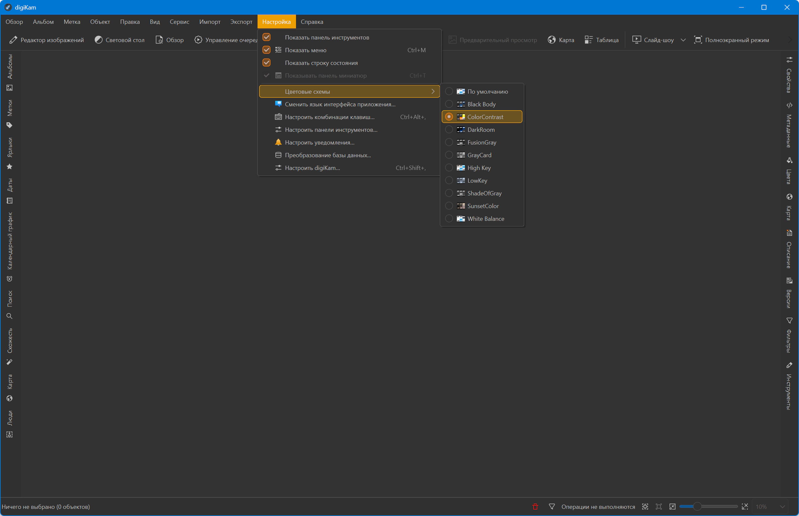Toggle 'Показать строку состояния' checkbox
The image size is (799, 516).
[267, 63]
